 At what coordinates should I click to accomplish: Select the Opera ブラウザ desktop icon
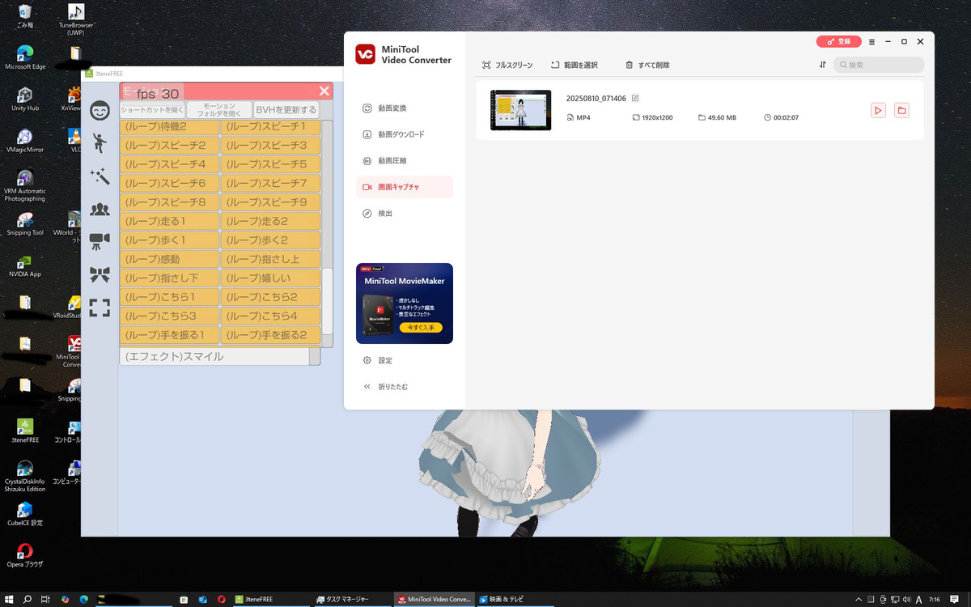pos(25,554)
